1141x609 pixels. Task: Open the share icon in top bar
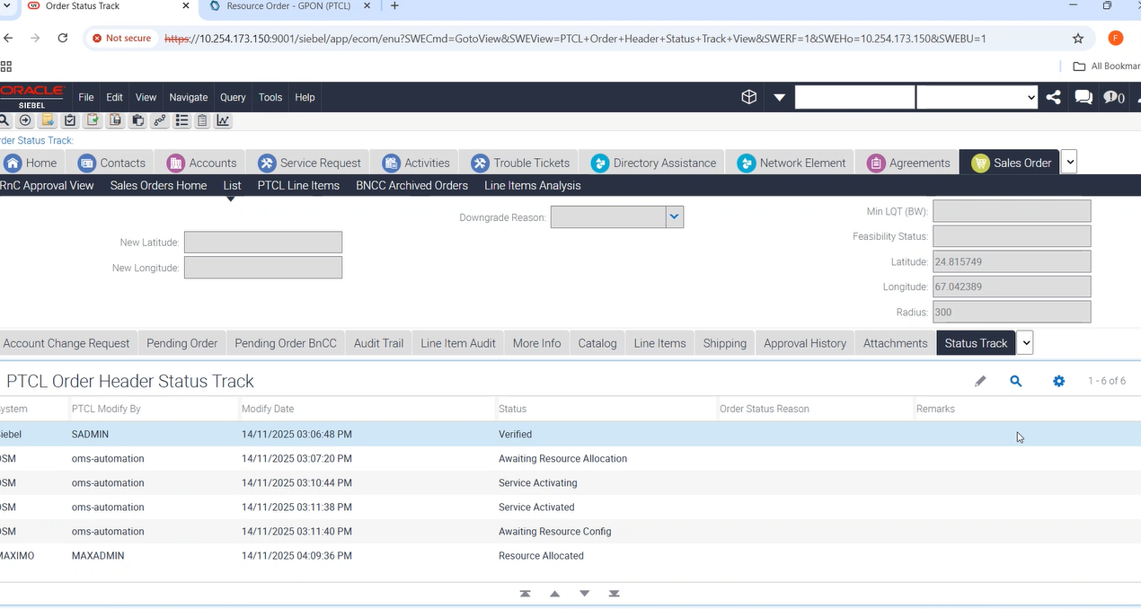click(x=1053, y=97)
